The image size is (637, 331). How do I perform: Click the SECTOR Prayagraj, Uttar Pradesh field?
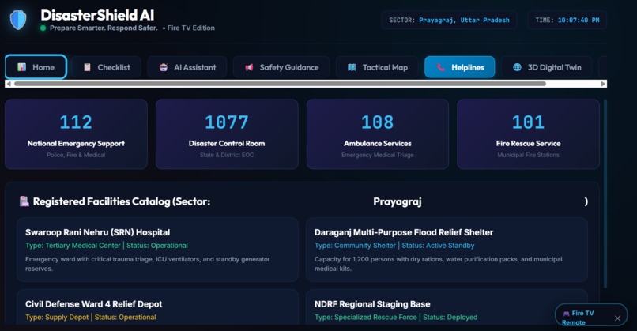(x=449, y=20)
